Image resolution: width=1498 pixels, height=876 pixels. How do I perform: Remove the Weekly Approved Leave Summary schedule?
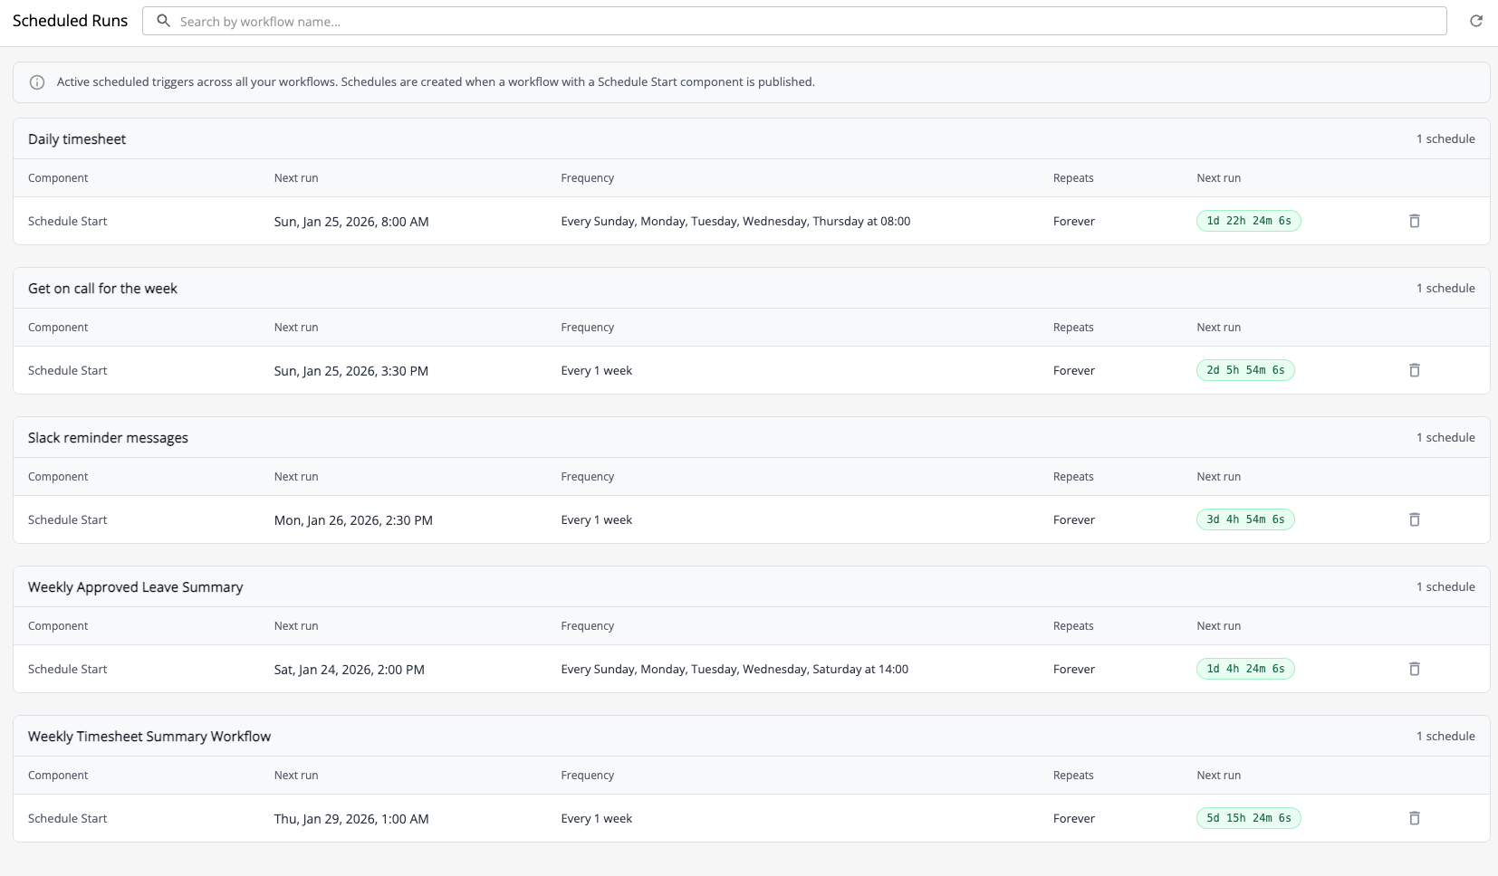(1414, 669)
